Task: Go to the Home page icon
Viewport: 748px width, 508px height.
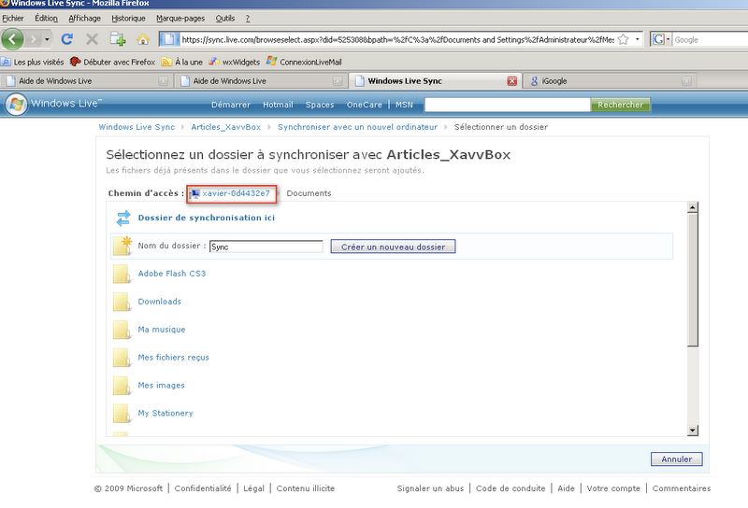Action: click(x=143, y=39)
